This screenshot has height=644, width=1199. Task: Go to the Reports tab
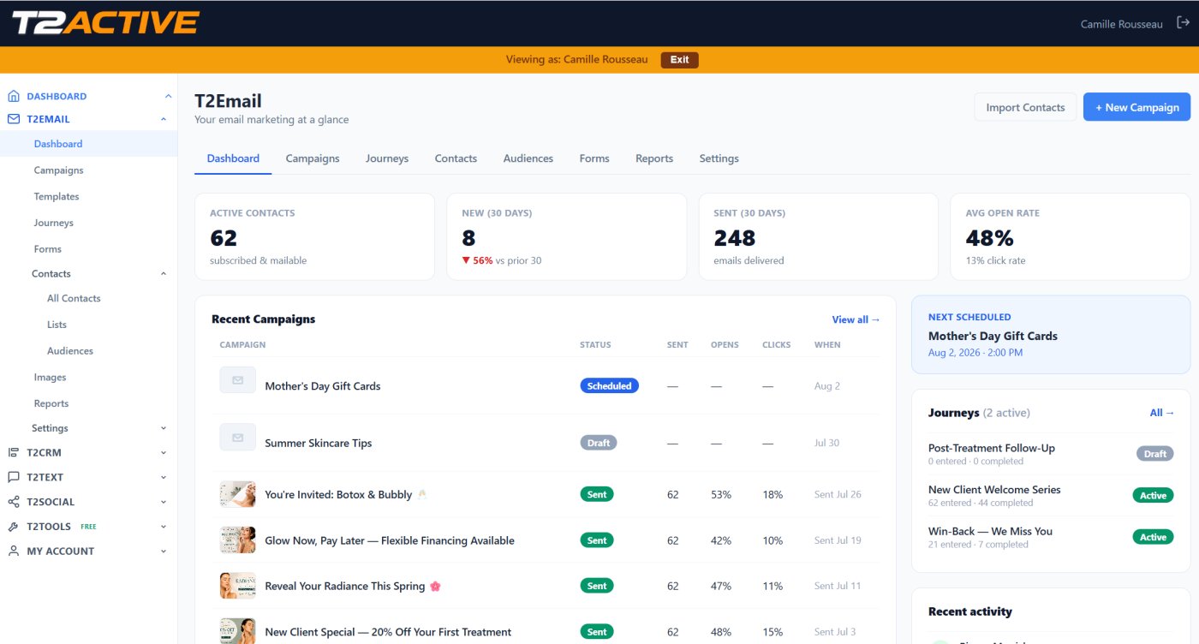coord(654,158)
